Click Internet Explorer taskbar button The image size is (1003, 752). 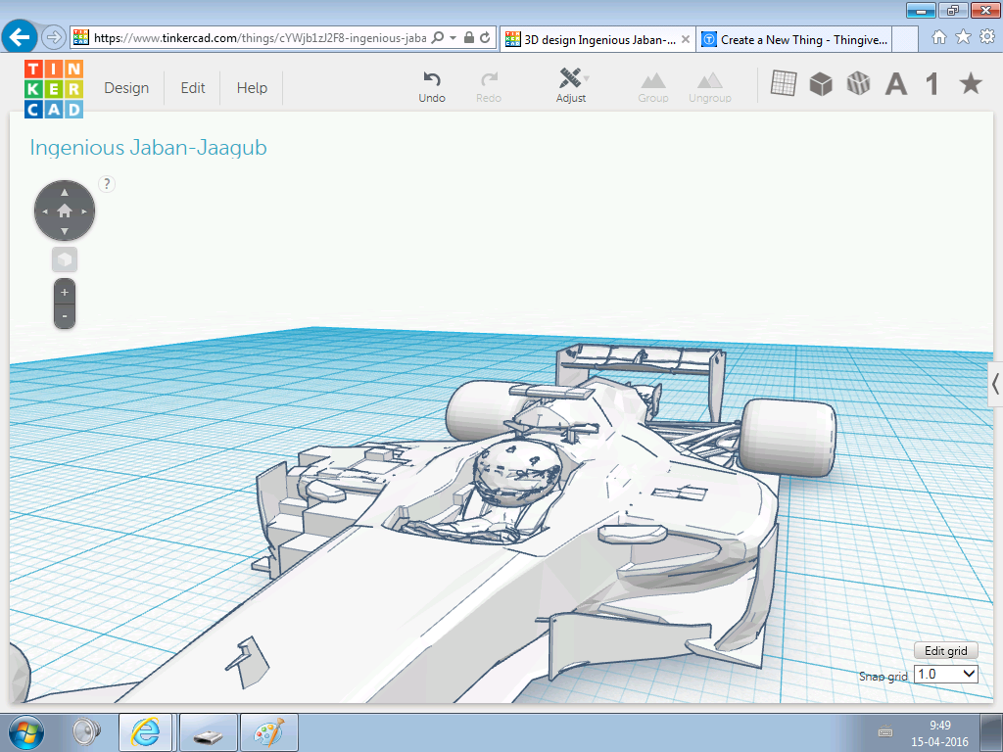tap(145, 732)
